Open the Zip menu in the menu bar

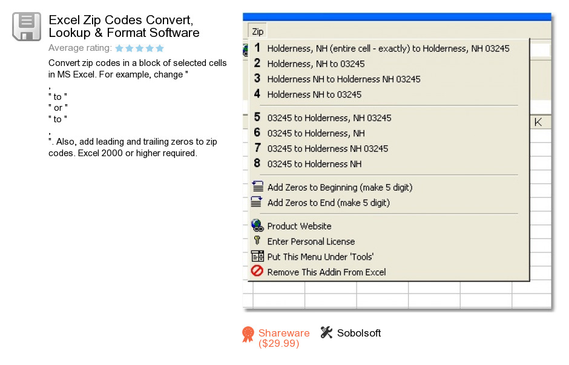point(258,31)
